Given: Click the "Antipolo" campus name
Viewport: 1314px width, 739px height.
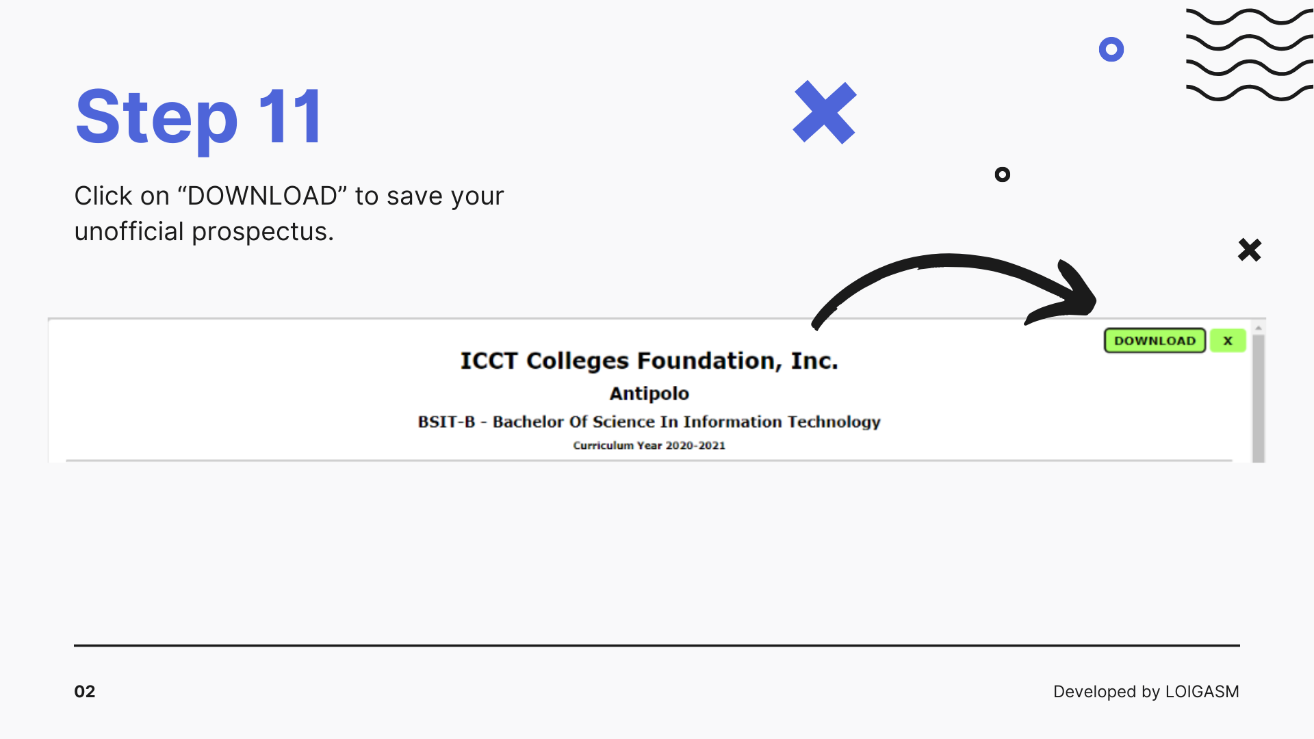Looking at the screenshot, I should pyautogui.click(x=649, y=393).
